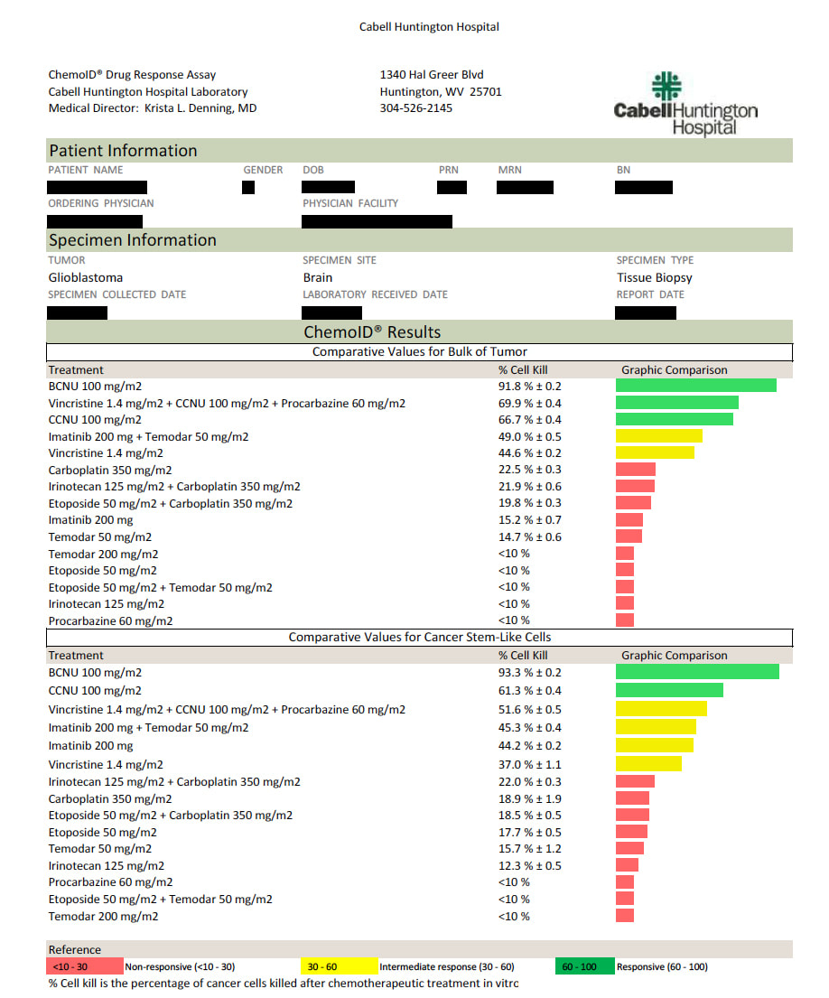Viewport: 829px width, 998px height.
Task: Click the red bar for 22.5 % cell kill
Action: click(636, 469)
